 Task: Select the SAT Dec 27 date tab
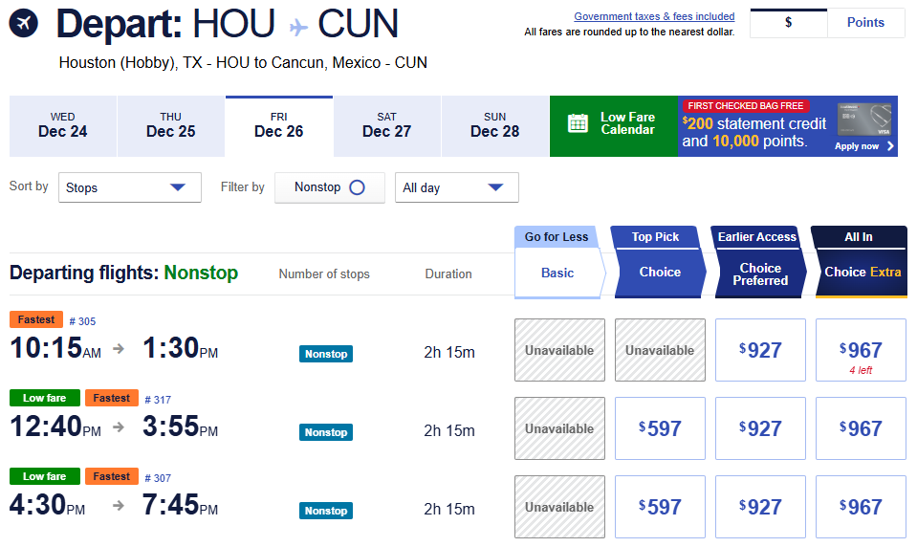(386, 126)
